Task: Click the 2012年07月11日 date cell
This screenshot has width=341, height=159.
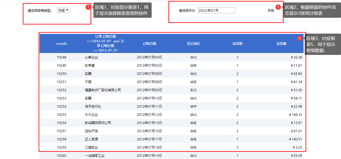Action: [149, 107]
